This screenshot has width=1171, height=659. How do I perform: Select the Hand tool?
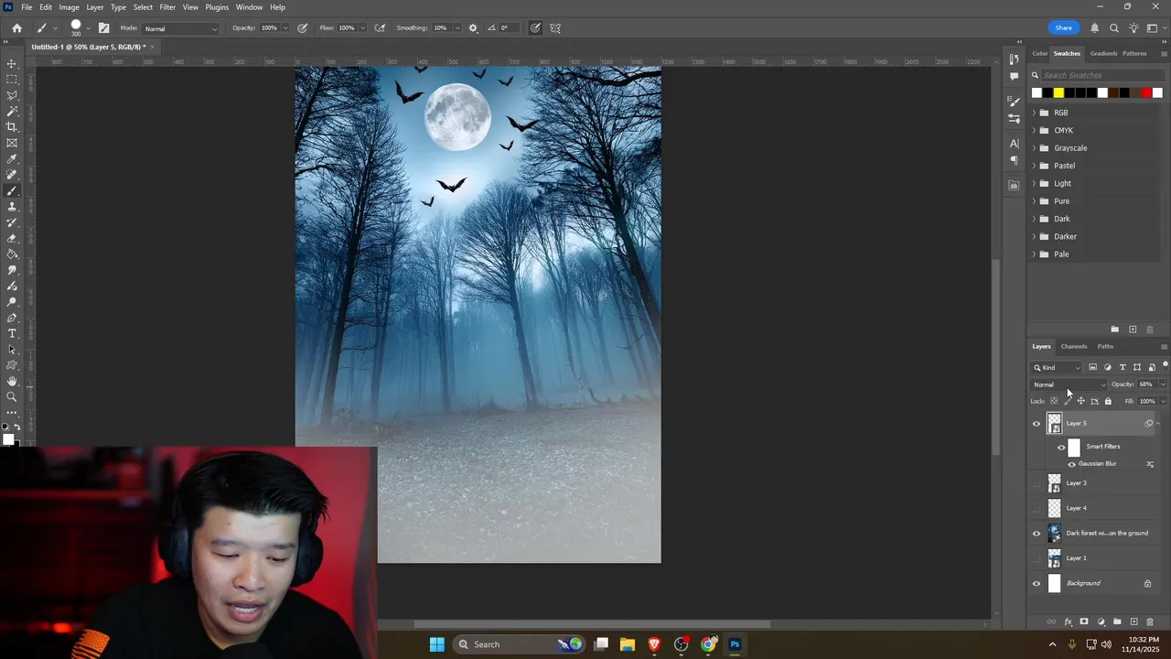(12, 381)
